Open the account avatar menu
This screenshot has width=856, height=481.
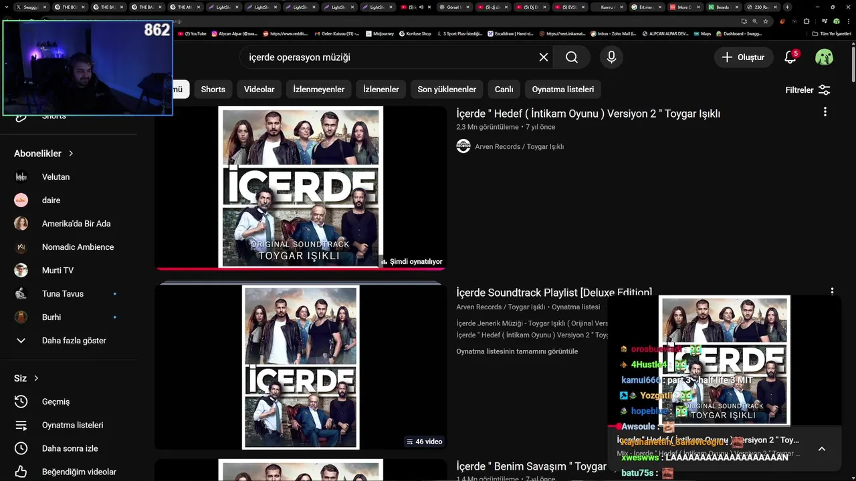824,57
